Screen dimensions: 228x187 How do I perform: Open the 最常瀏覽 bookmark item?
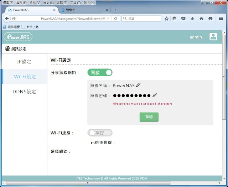[x=11, y=27]
